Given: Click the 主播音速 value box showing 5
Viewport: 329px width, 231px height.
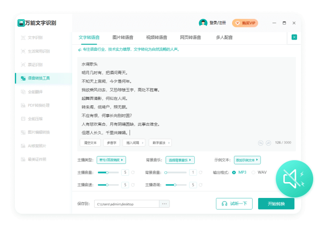Looking at the screenshot, I should coord(125,185).
